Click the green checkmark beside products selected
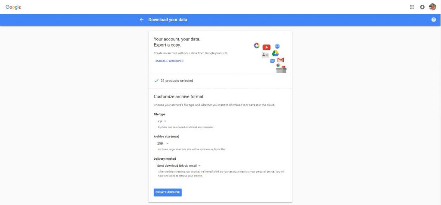 (x=156, y=81)
